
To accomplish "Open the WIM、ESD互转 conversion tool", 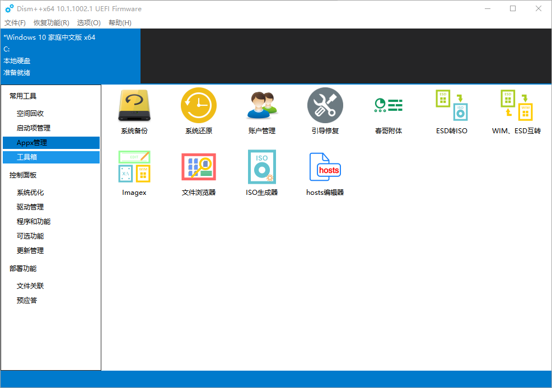I will [516, 106].
